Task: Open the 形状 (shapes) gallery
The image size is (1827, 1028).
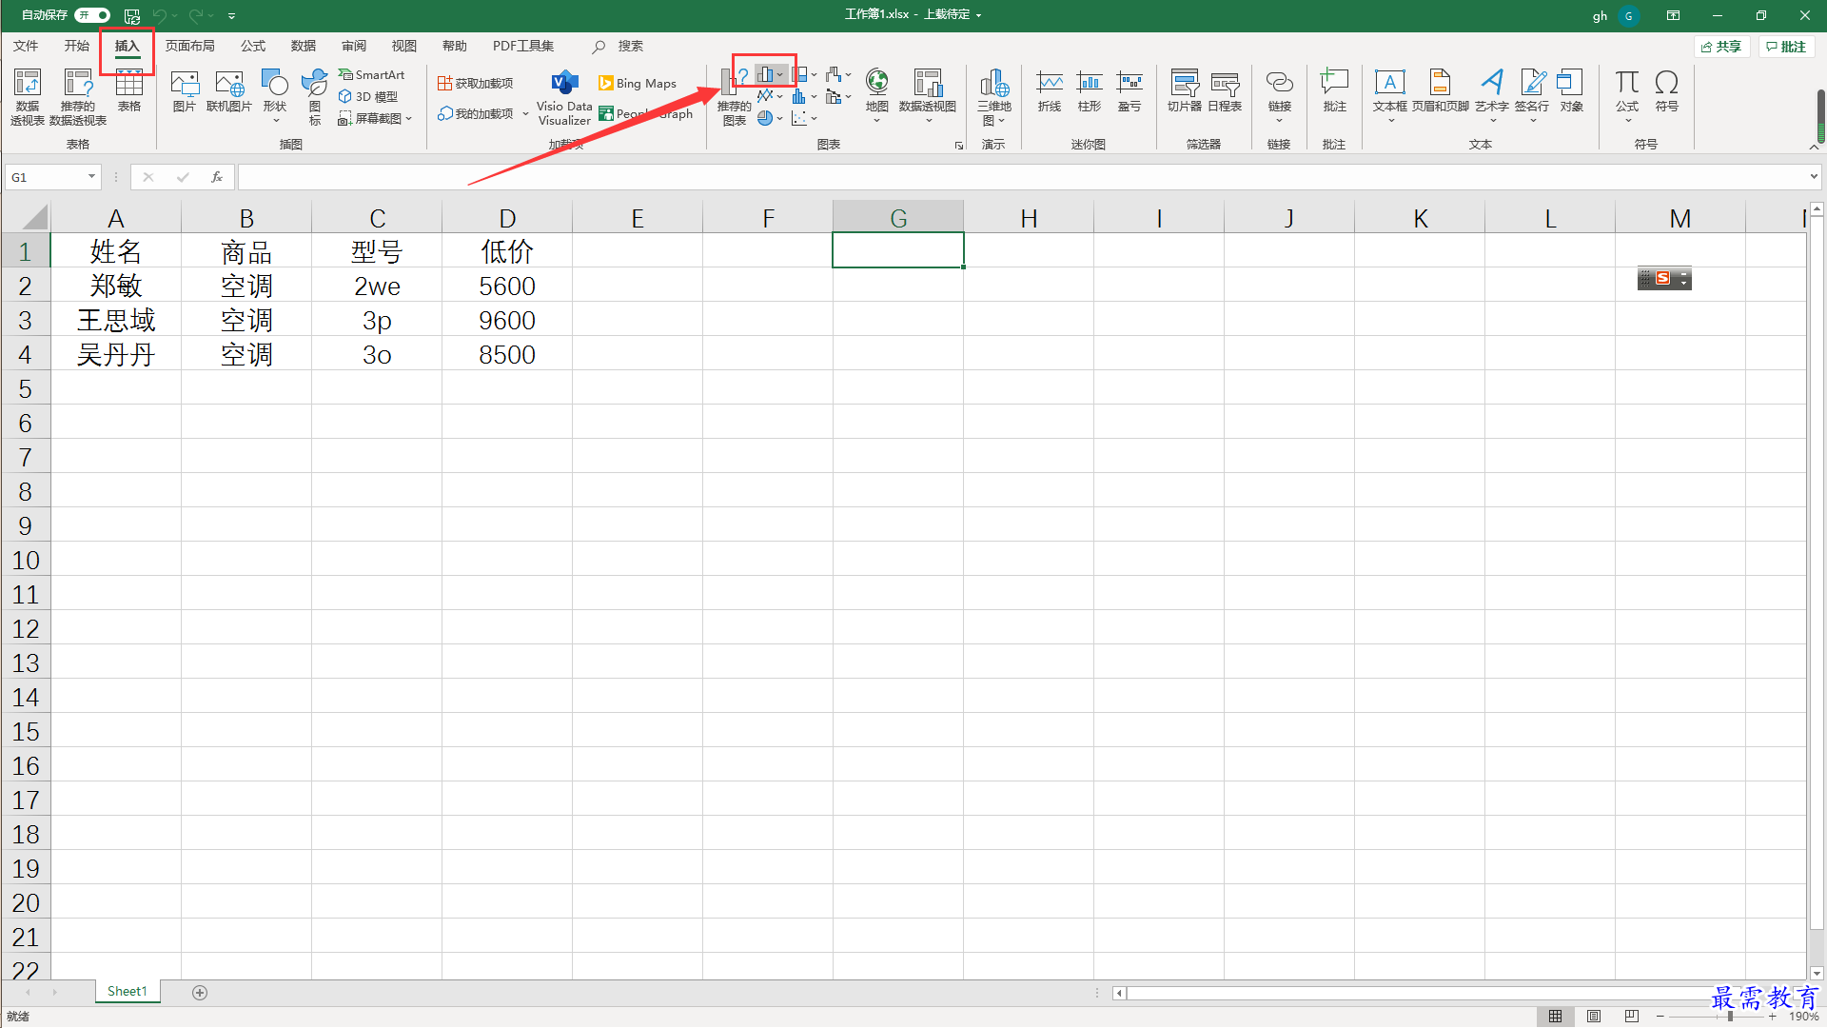Action: pos(275,96)
